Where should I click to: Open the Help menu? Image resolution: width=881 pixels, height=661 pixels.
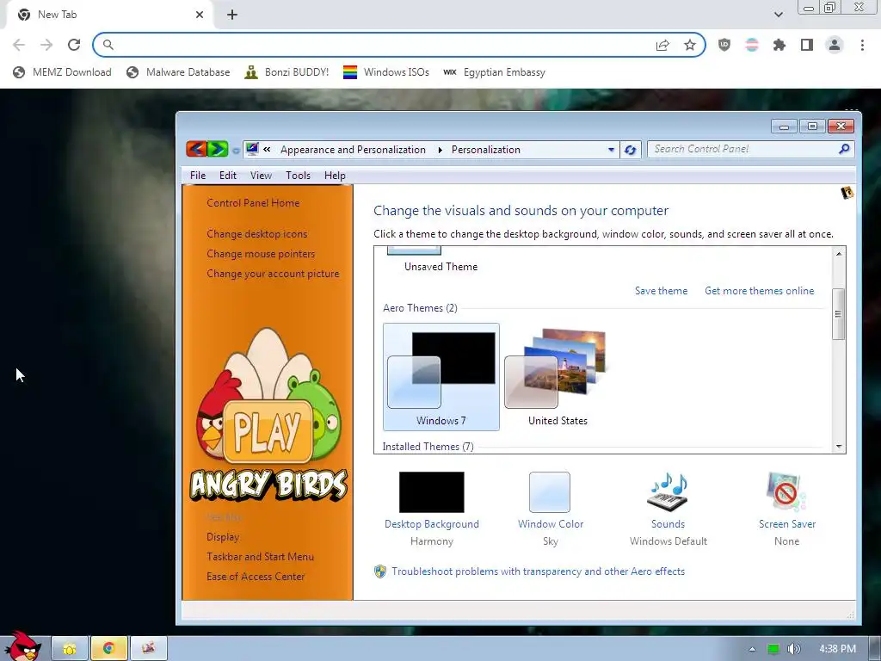pyautogui.click(x=335, y=176)
